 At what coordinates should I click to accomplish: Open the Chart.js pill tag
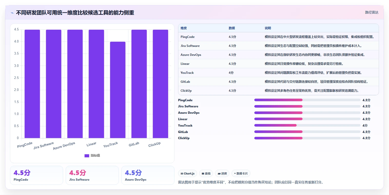188,173
